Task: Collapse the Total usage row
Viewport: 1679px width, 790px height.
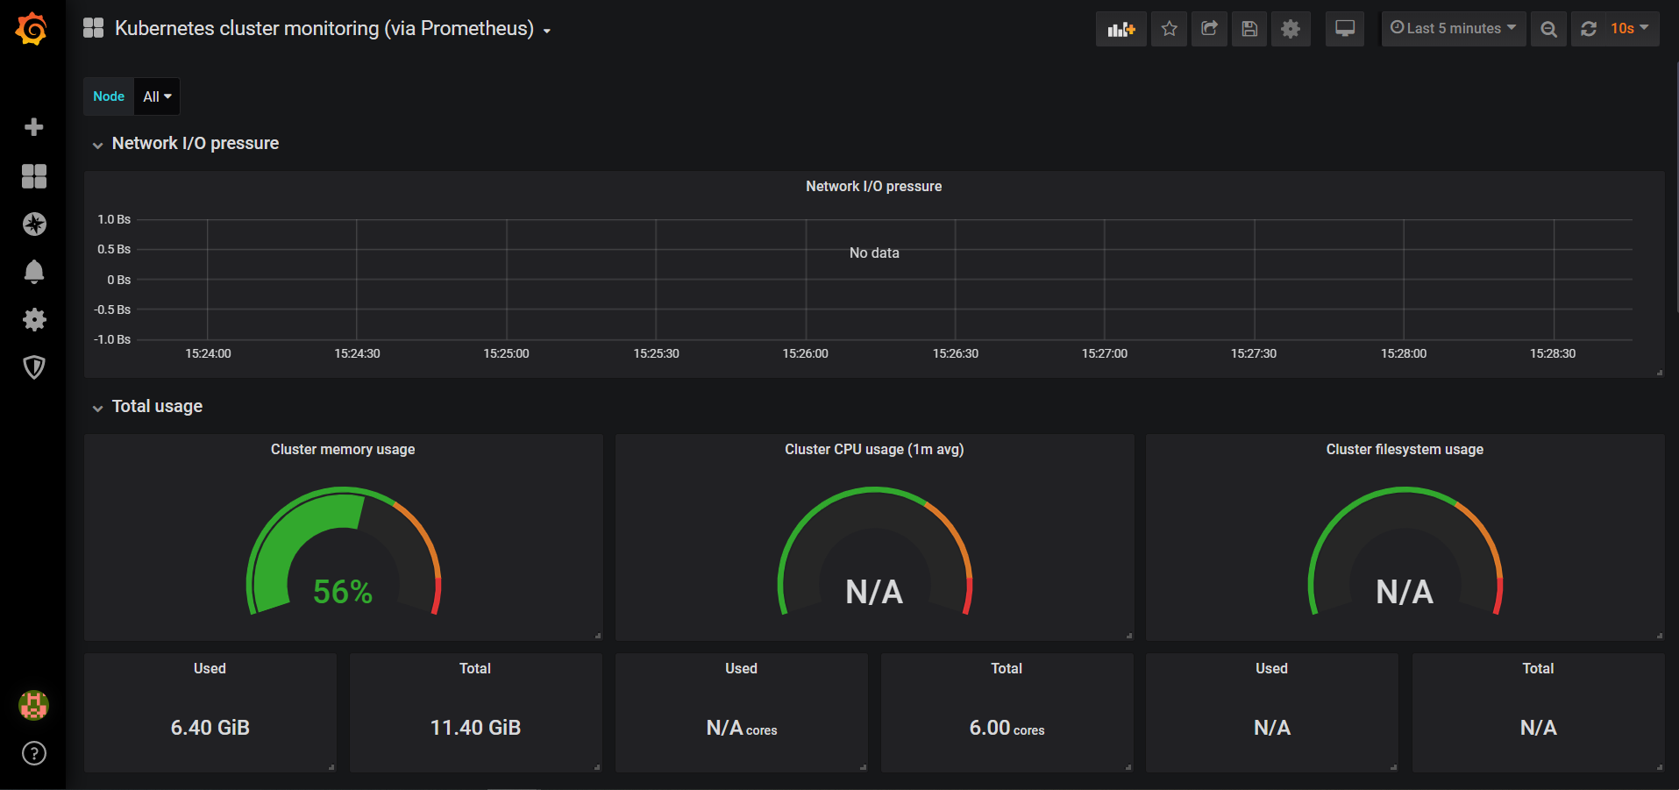Action: click(97, 408)
